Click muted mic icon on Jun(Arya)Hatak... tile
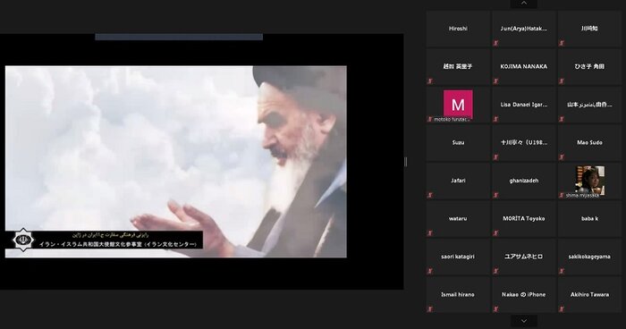626x329 pixels. [495, 43]
